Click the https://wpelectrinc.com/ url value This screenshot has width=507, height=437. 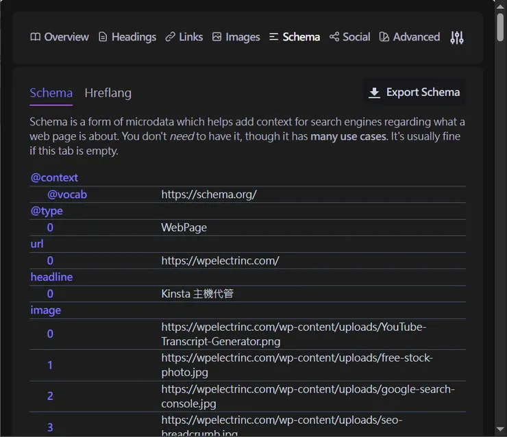click(x=220, y=260)
